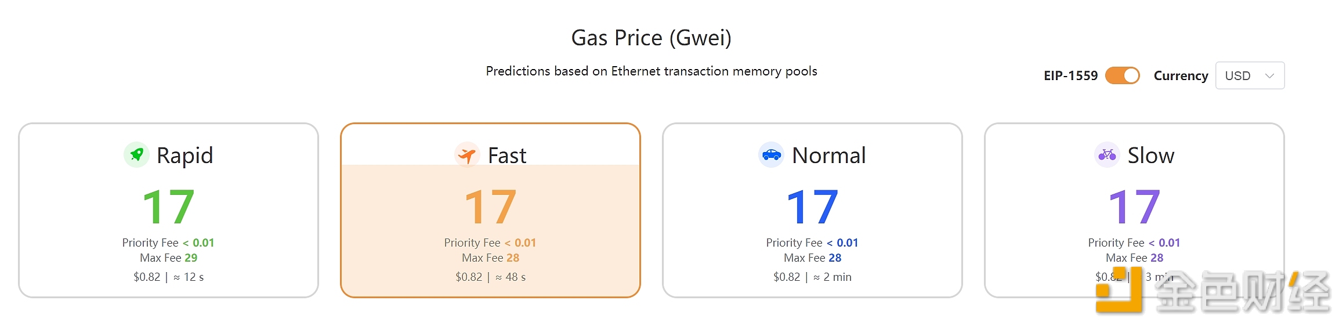Pick the Slow gas price card
The height and width of the screenshot is (322, 1339).
(x=1134, y=210)
